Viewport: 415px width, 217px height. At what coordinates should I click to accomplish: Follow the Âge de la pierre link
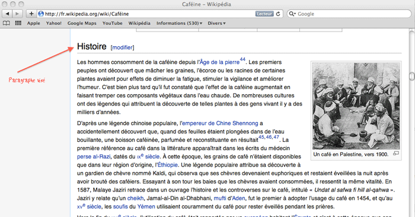point(219,62)
